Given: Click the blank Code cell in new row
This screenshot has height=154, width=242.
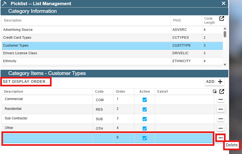Looking at the screenshot, I should pos(103,138).
